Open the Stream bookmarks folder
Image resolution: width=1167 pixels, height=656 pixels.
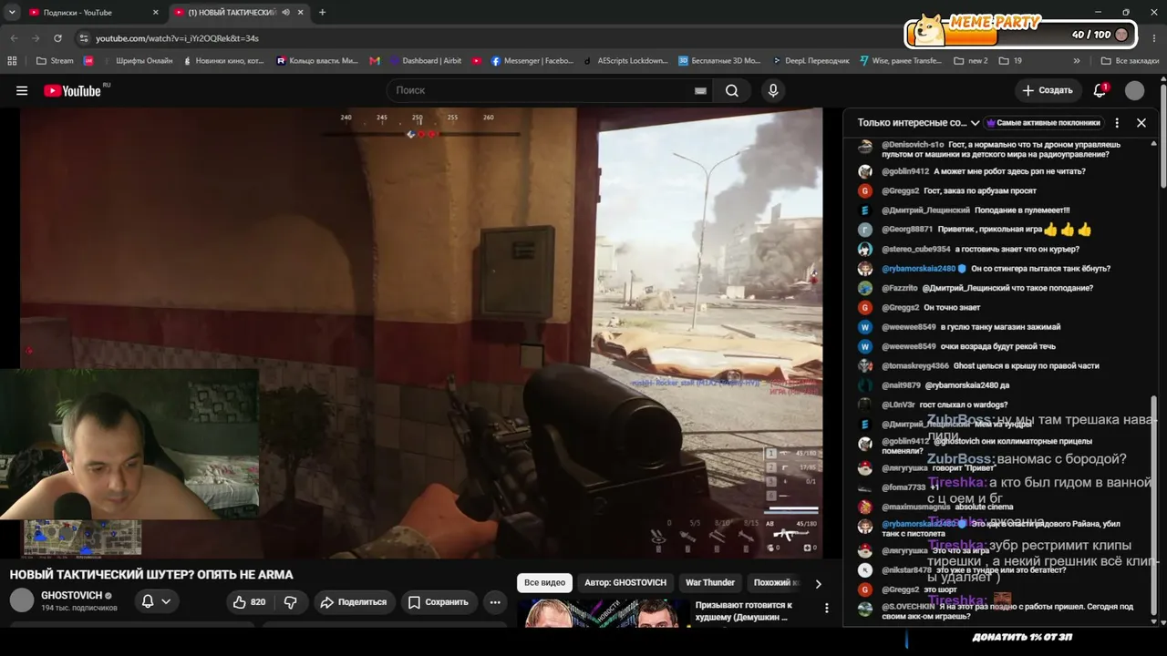coord(55,61)
